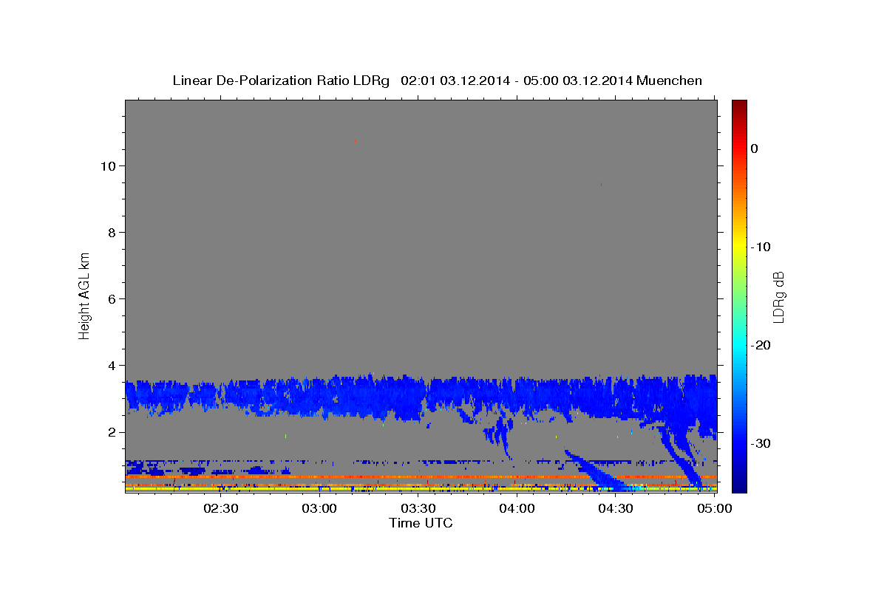
Task: Click the 03:00 time tick label
Action: (319, 508)
